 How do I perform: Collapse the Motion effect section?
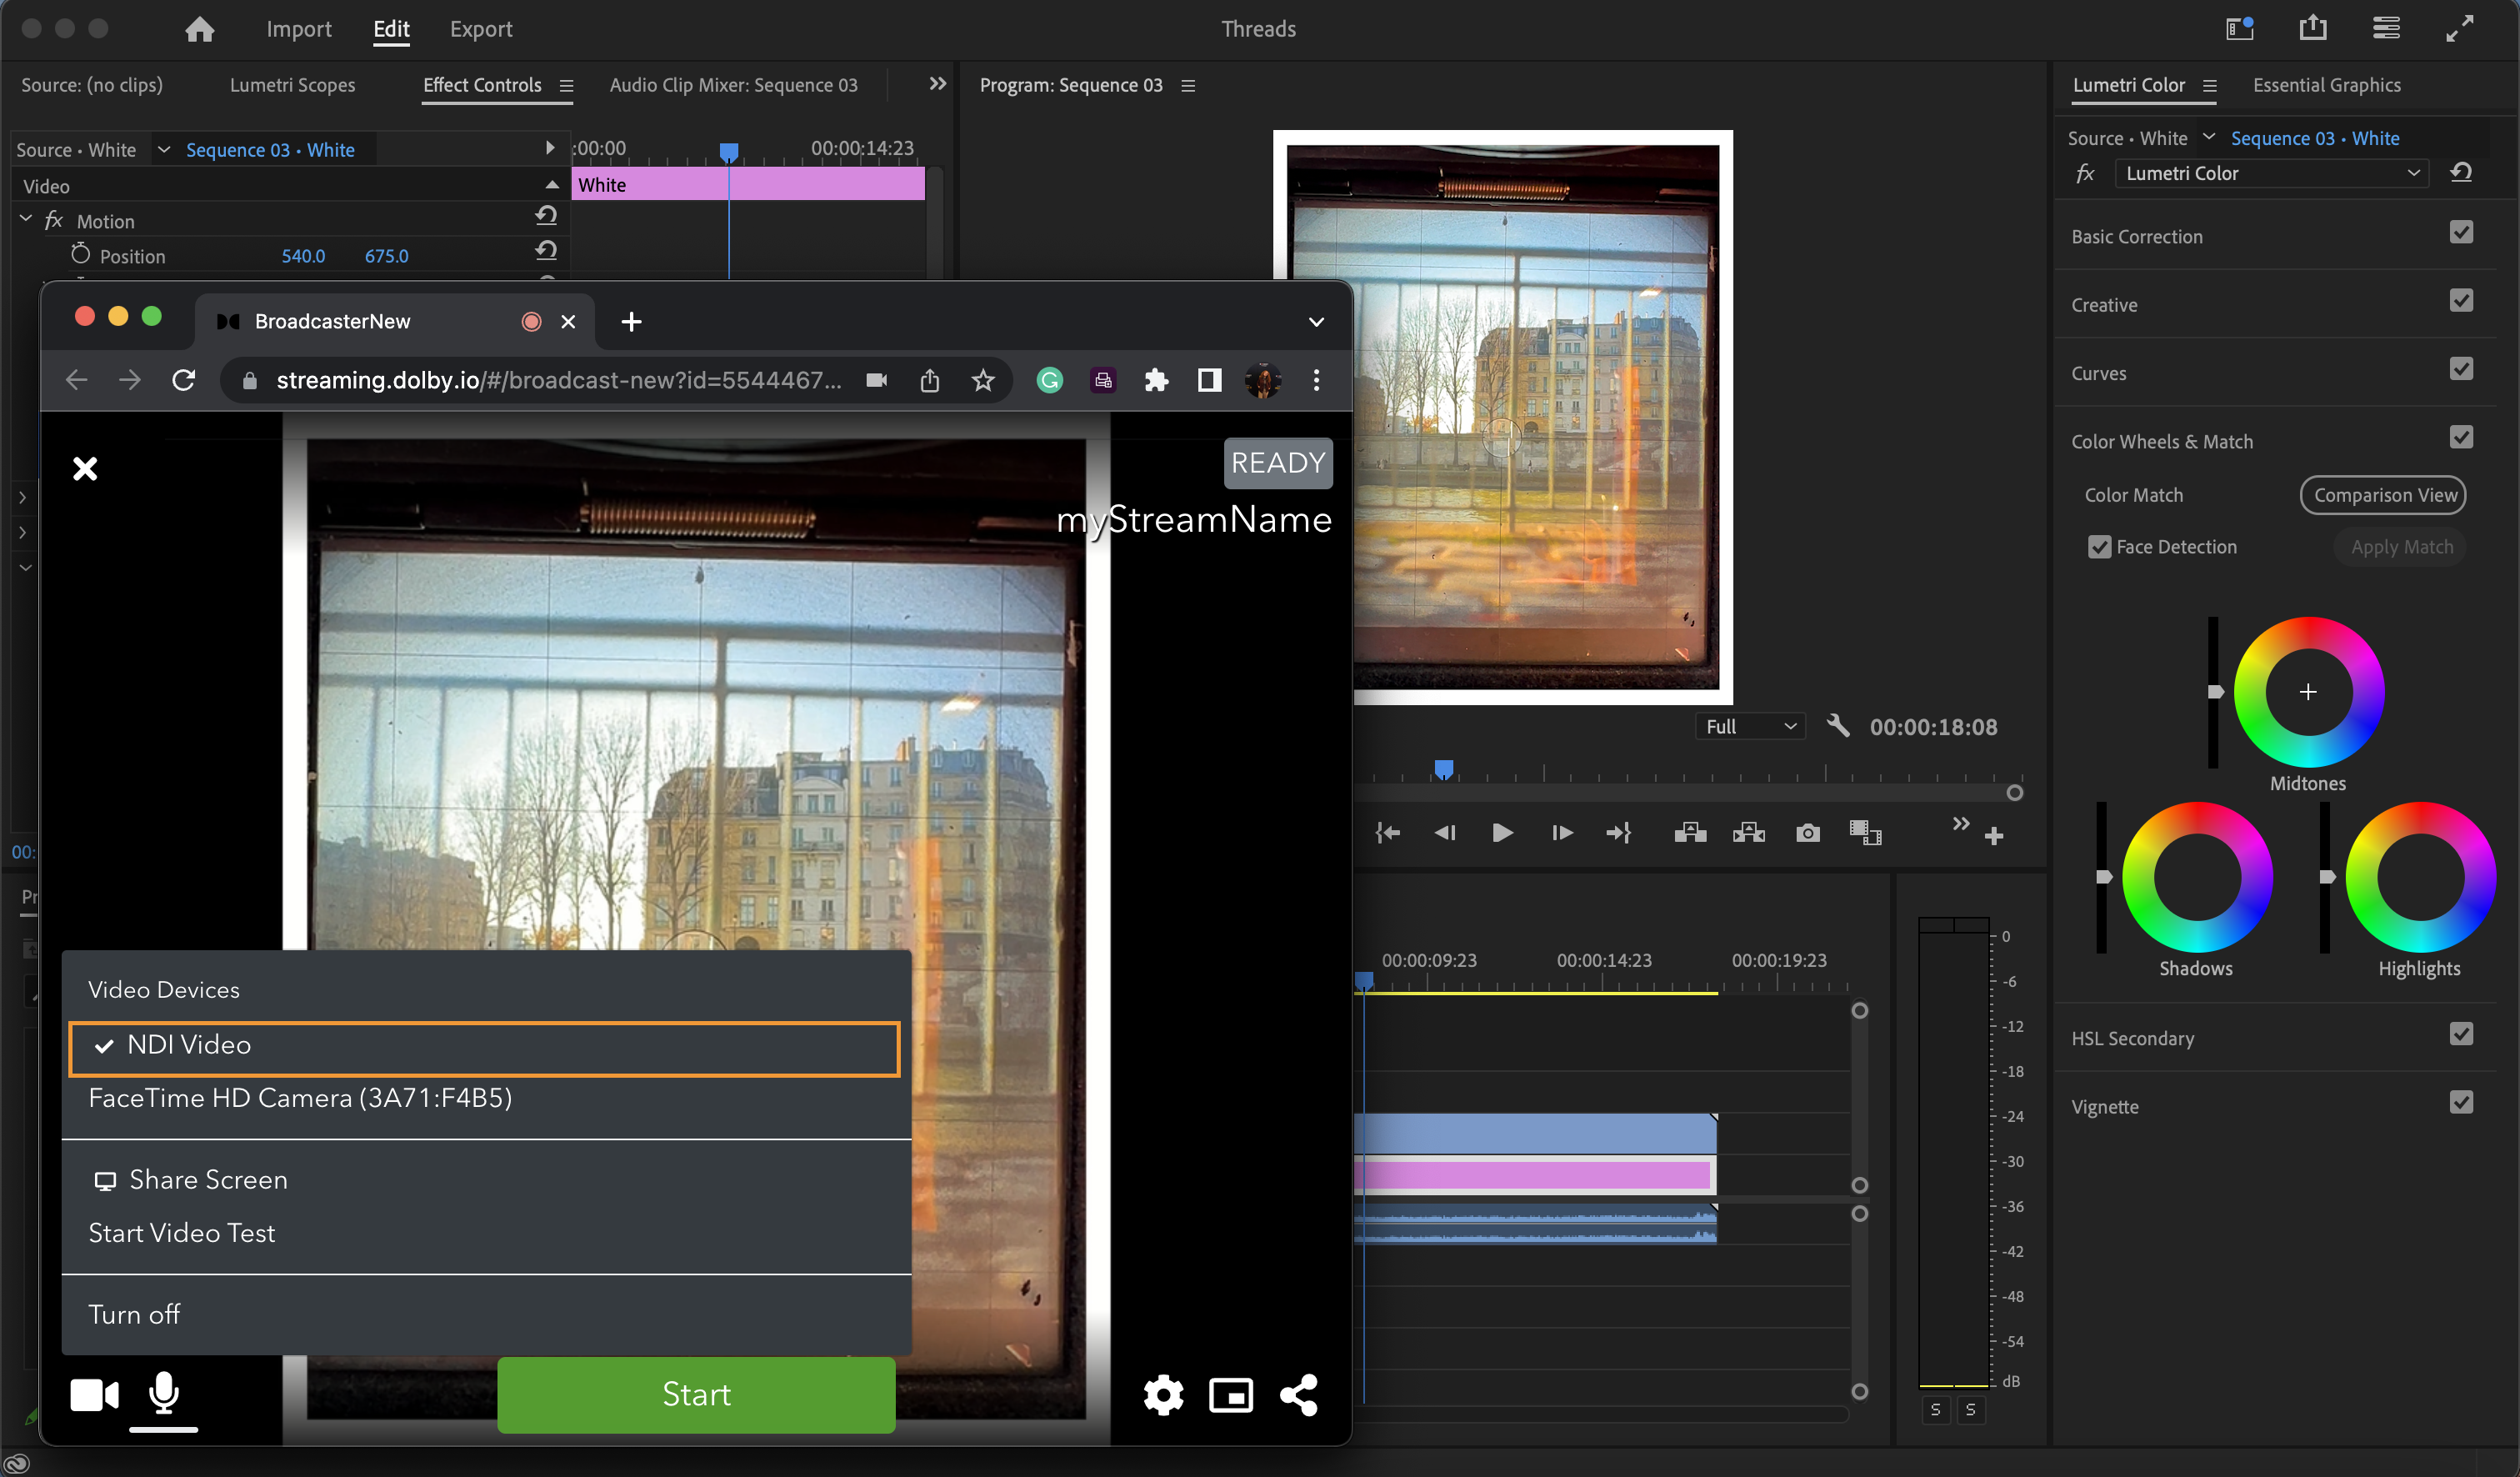click(x=26, y=219)
